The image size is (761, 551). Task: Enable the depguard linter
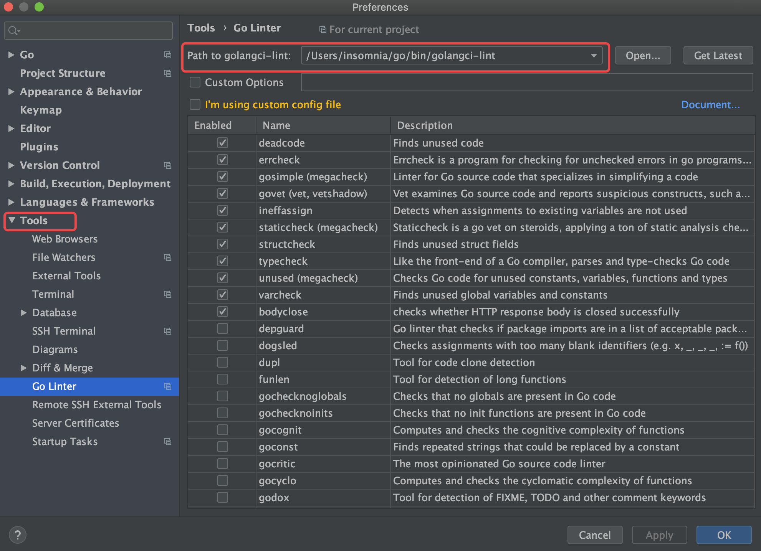coord(222,328)
